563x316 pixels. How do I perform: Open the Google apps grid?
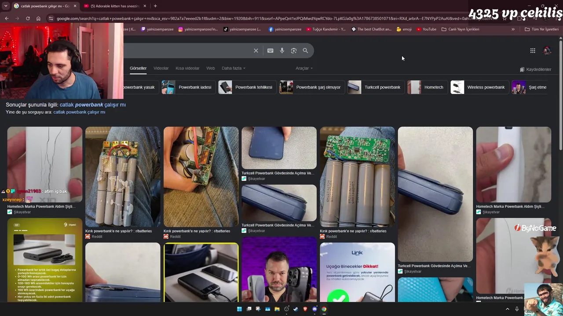[x=533, y=50]
